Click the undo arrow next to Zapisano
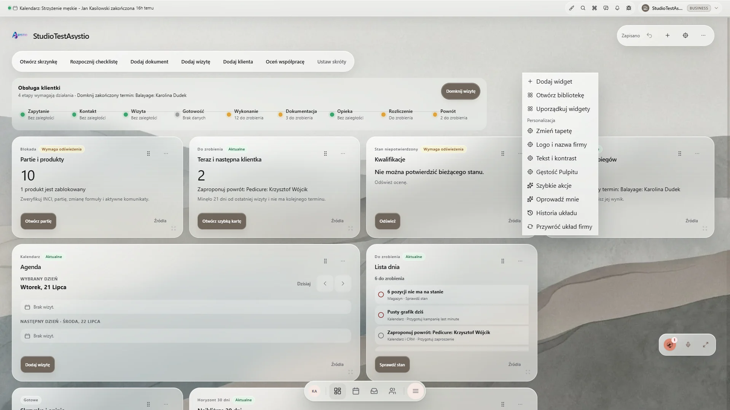The image size is (730, 410). tap(649, 35)
